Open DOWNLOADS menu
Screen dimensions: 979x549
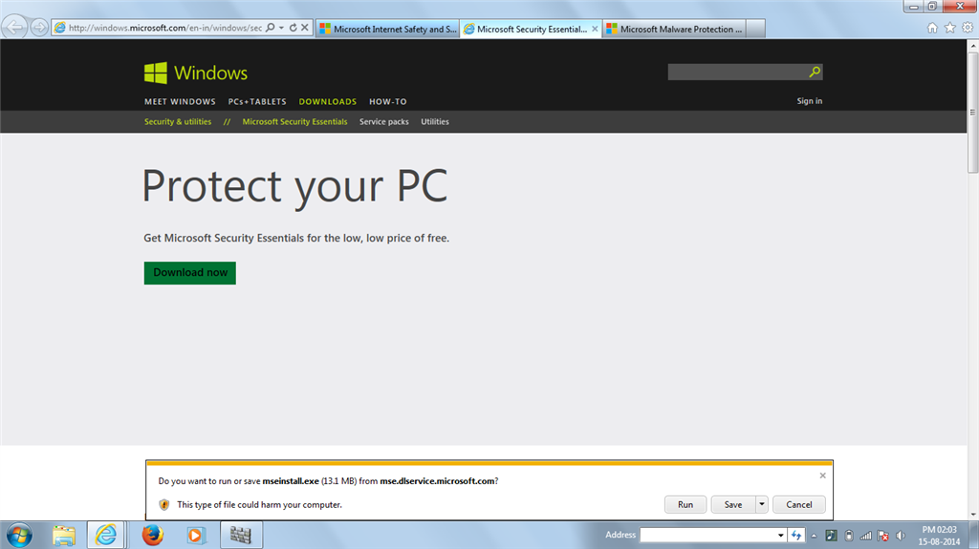click(328, 102)
